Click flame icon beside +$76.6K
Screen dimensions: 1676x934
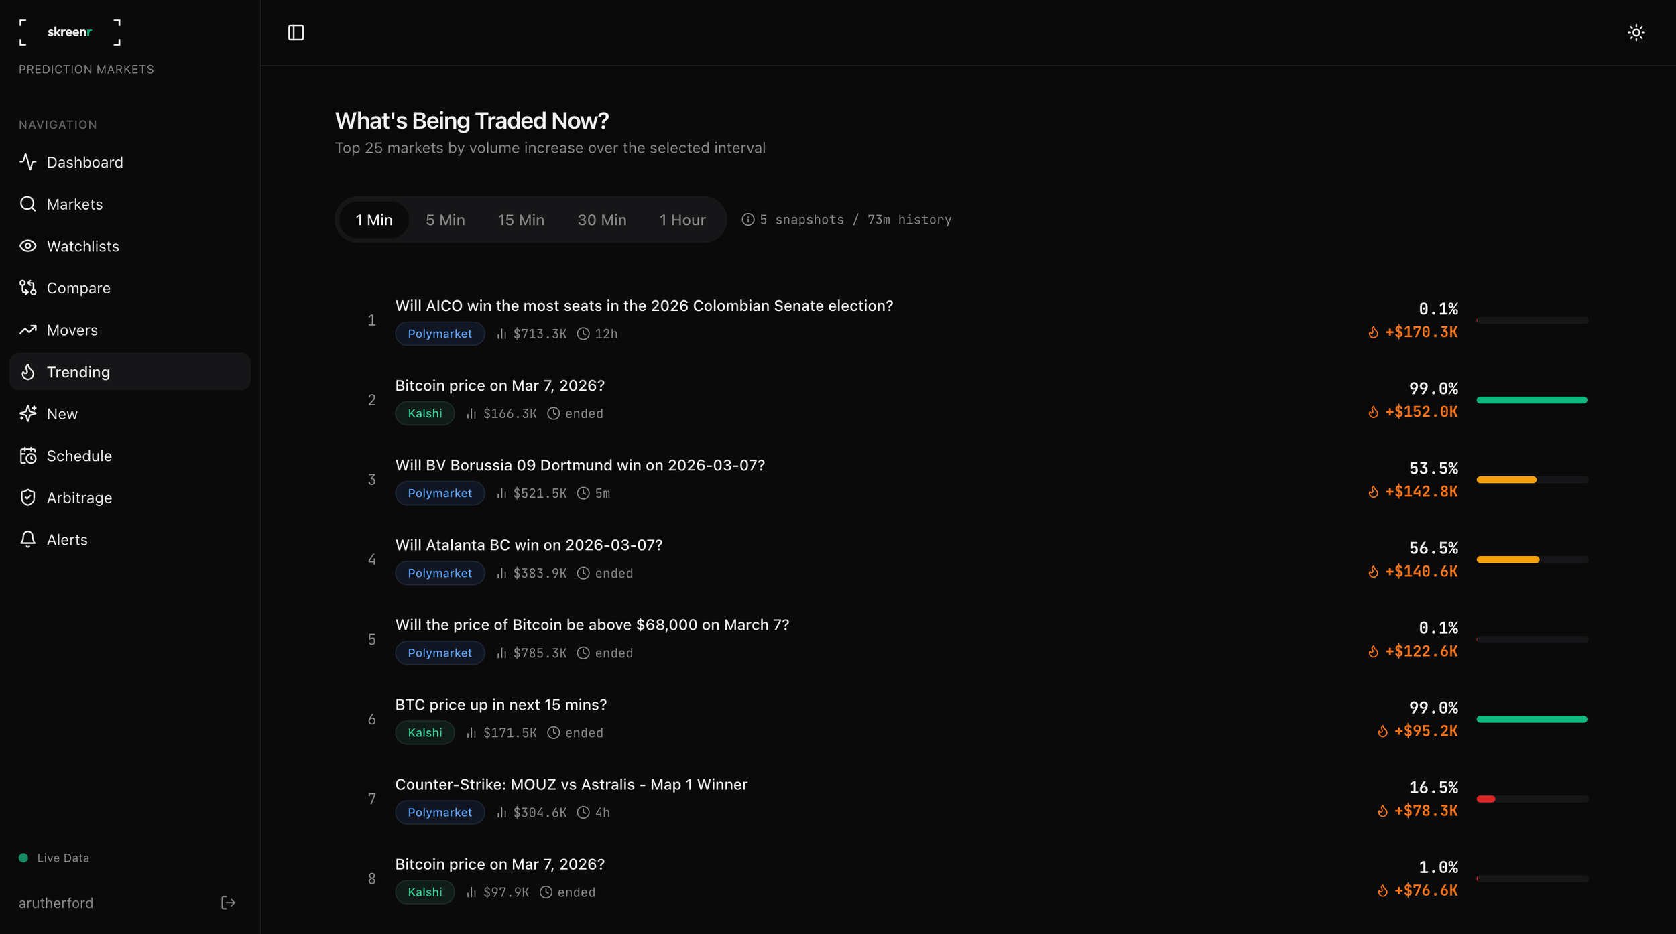click(x=1382, y=890)
